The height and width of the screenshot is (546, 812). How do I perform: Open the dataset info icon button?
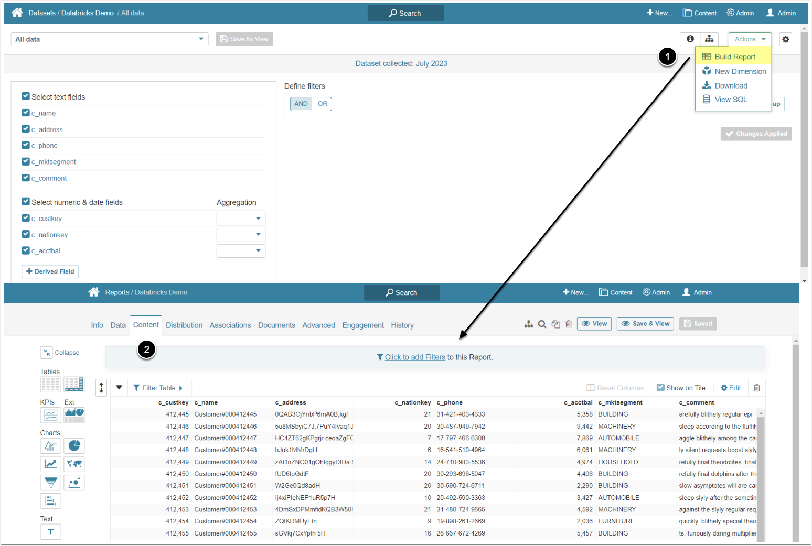690,39
